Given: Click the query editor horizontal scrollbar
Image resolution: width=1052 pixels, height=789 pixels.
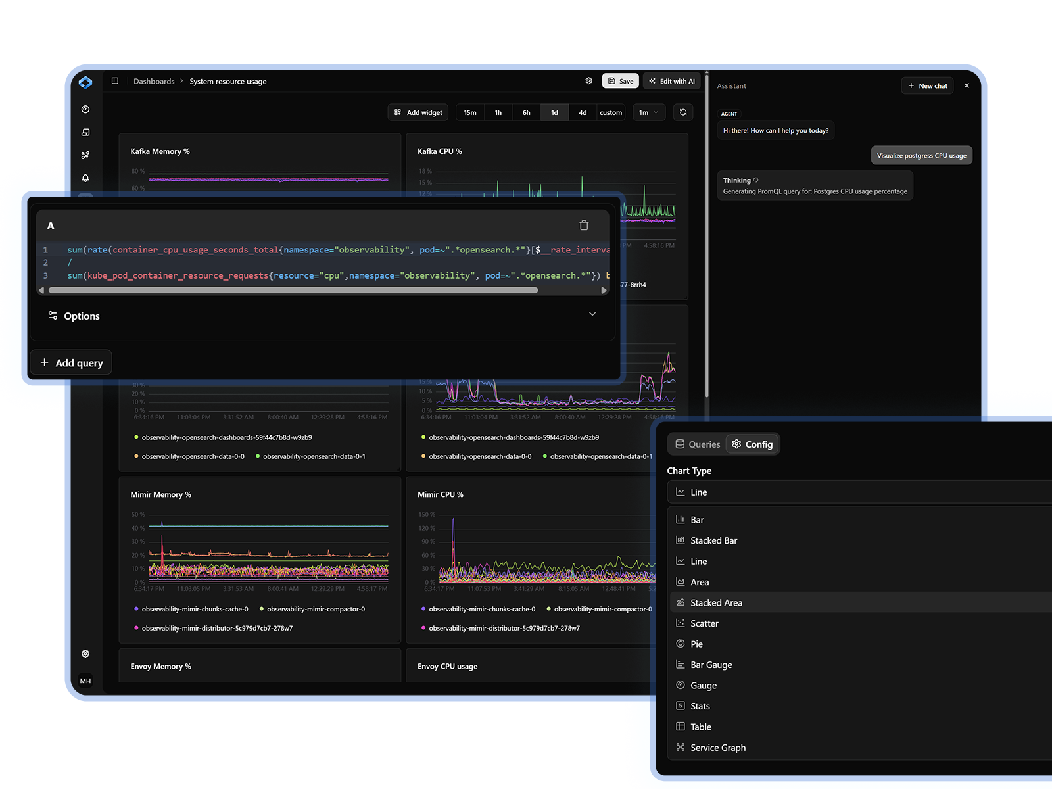Looking at the screenshot, I should 289,290.
